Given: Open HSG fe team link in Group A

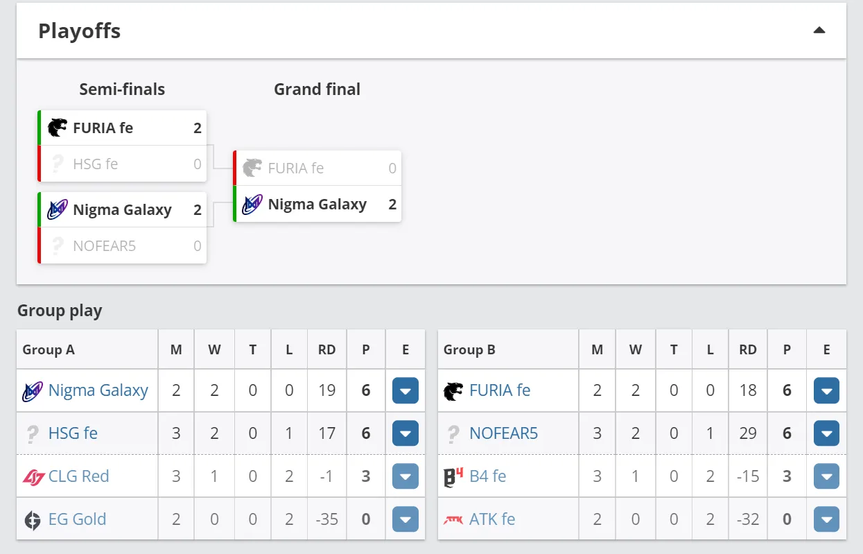Looking at the screenshot, I should point(73,433).
